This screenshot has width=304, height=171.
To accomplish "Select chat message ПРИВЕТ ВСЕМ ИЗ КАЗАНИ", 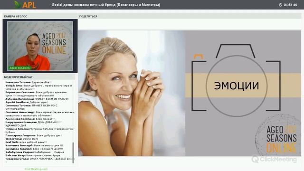I will click(37, 99).
